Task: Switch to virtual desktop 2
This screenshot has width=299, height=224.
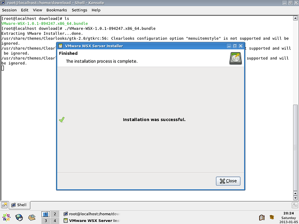Action: click(55, 214)
